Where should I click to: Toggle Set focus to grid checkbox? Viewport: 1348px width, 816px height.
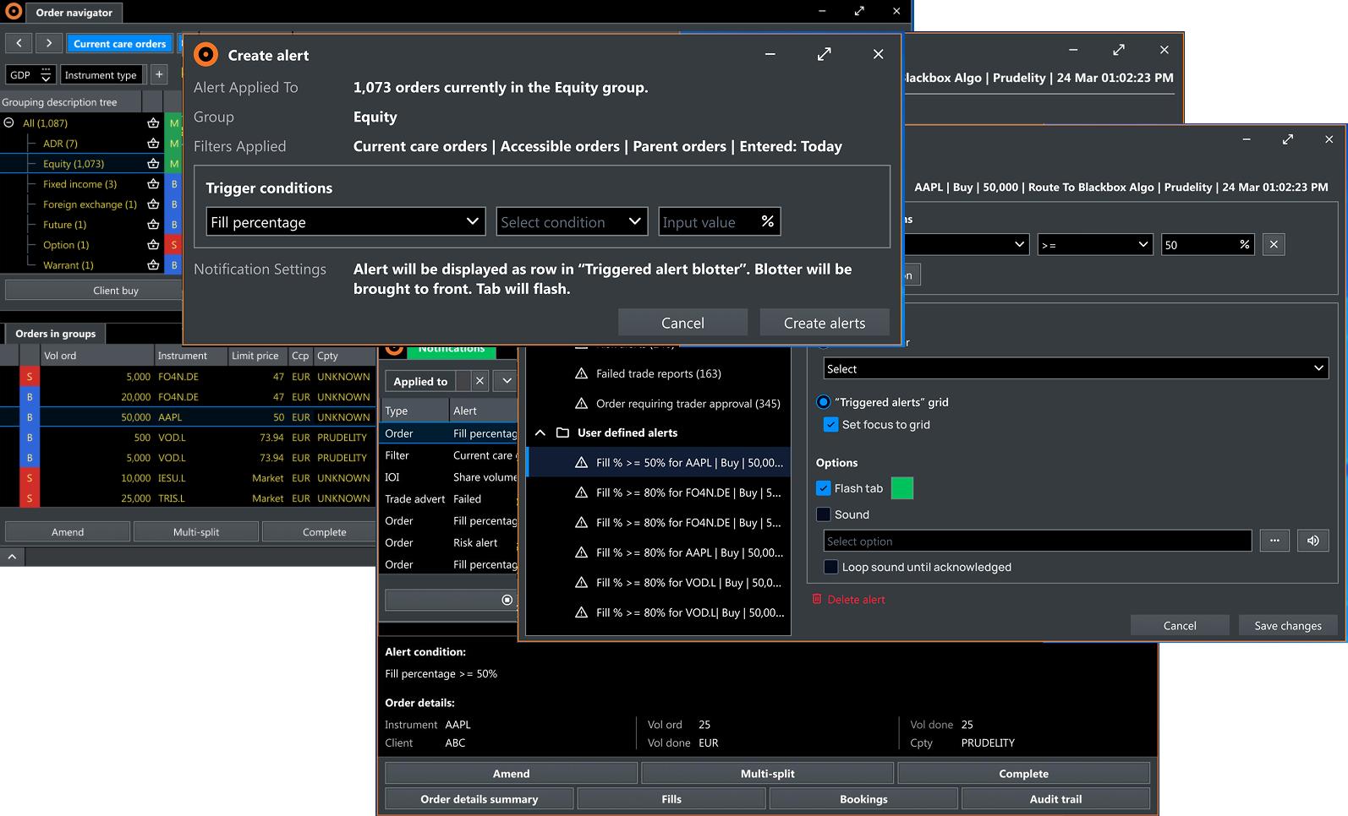pyautogui.click(x=830, y=425)
